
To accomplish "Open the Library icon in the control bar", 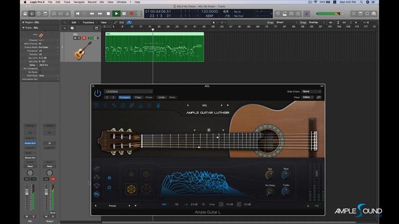I will [25, 14].
